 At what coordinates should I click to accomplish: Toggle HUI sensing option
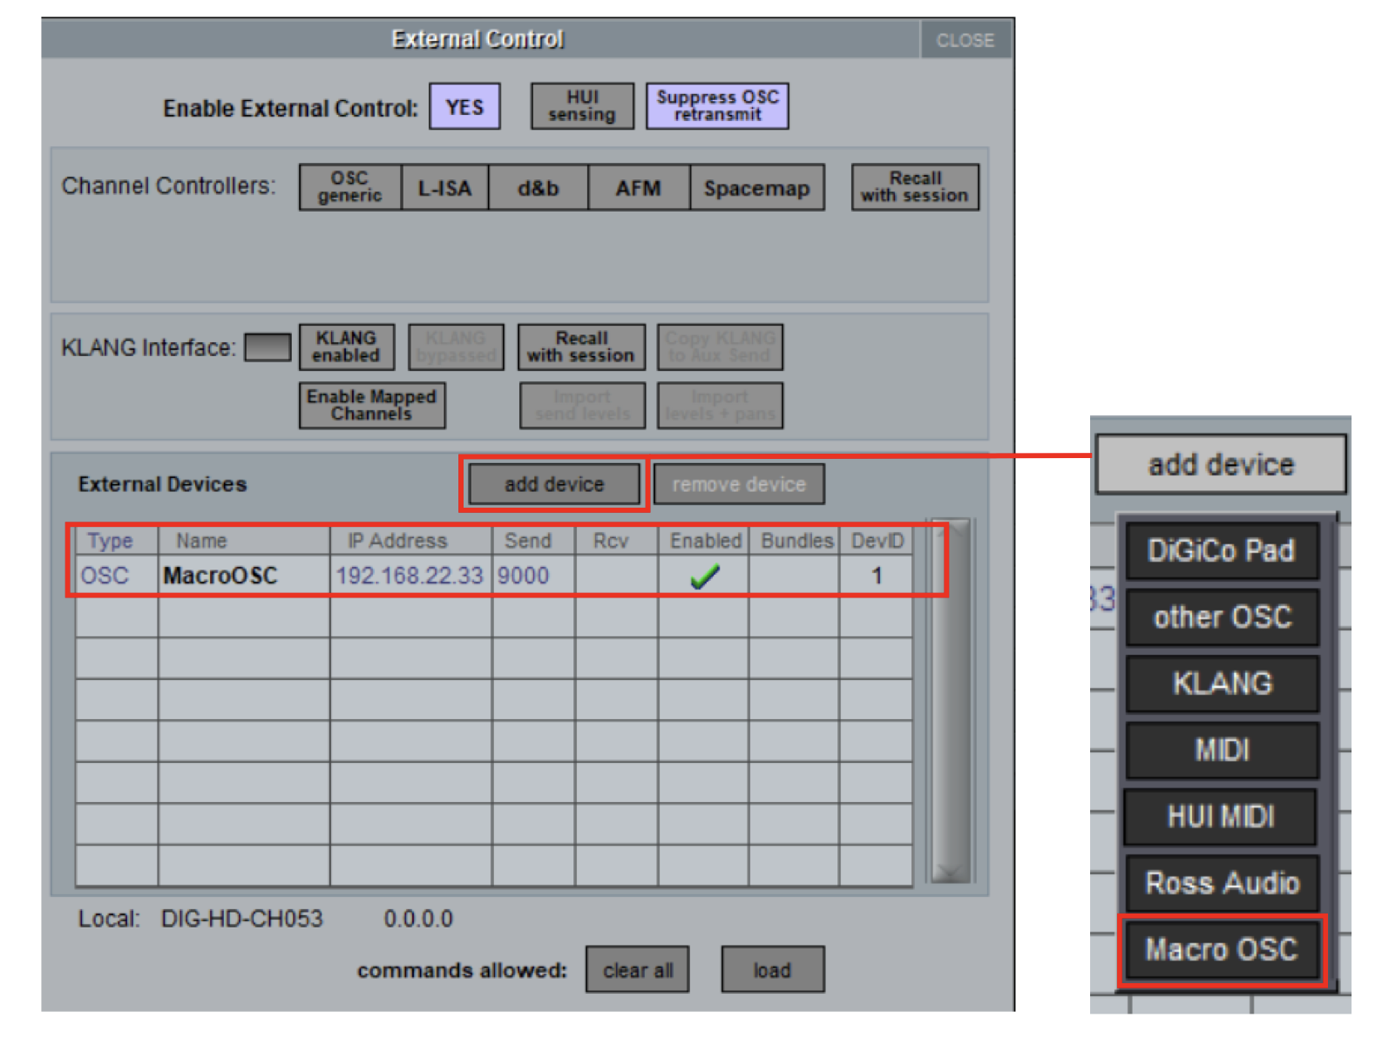point(582,106)
